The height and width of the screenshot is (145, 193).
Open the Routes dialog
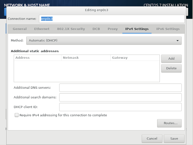point(169,123)
